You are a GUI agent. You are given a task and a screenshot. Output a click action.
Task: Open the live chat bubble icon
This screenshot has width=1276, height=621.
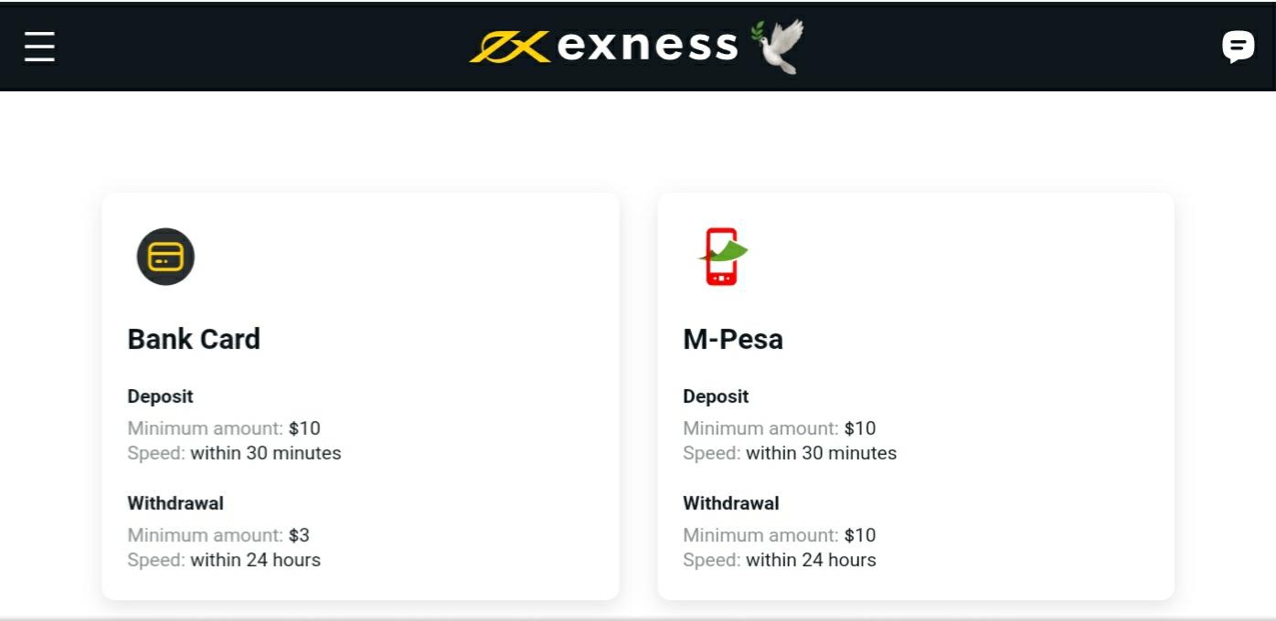1238,46
